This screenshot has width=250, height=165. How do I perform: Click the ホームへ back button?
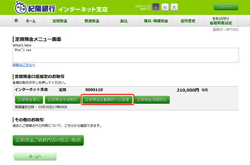pyautogui.click(x=35, y=157)
